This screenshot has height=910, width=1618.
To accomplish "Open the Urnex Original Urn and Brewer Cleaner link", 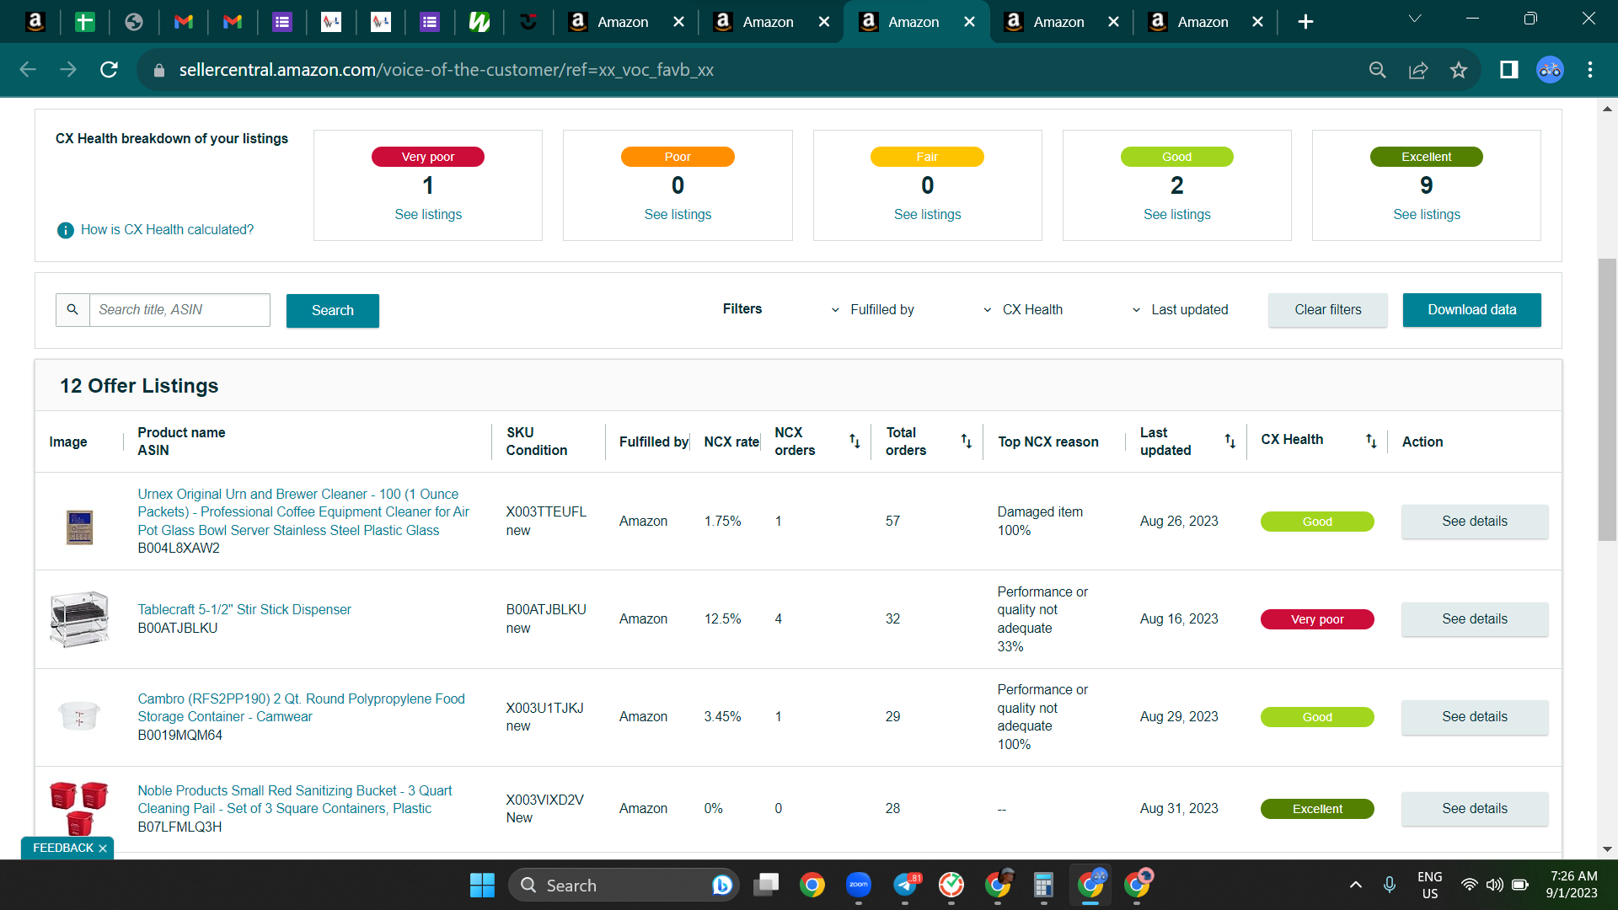I will click(x=303, y=512).
